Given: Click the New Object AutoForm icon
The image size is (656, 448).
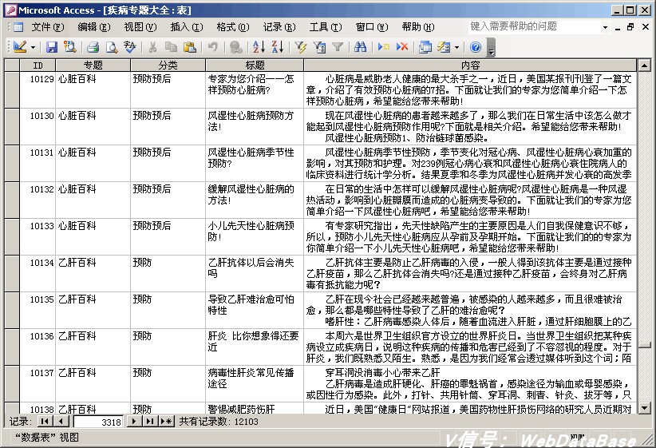Looking at the screenshot, I should 444,47.
